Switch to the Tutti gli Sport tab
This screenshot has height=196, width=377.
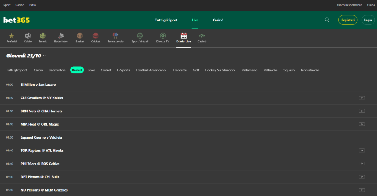click(x=17, y=70)
